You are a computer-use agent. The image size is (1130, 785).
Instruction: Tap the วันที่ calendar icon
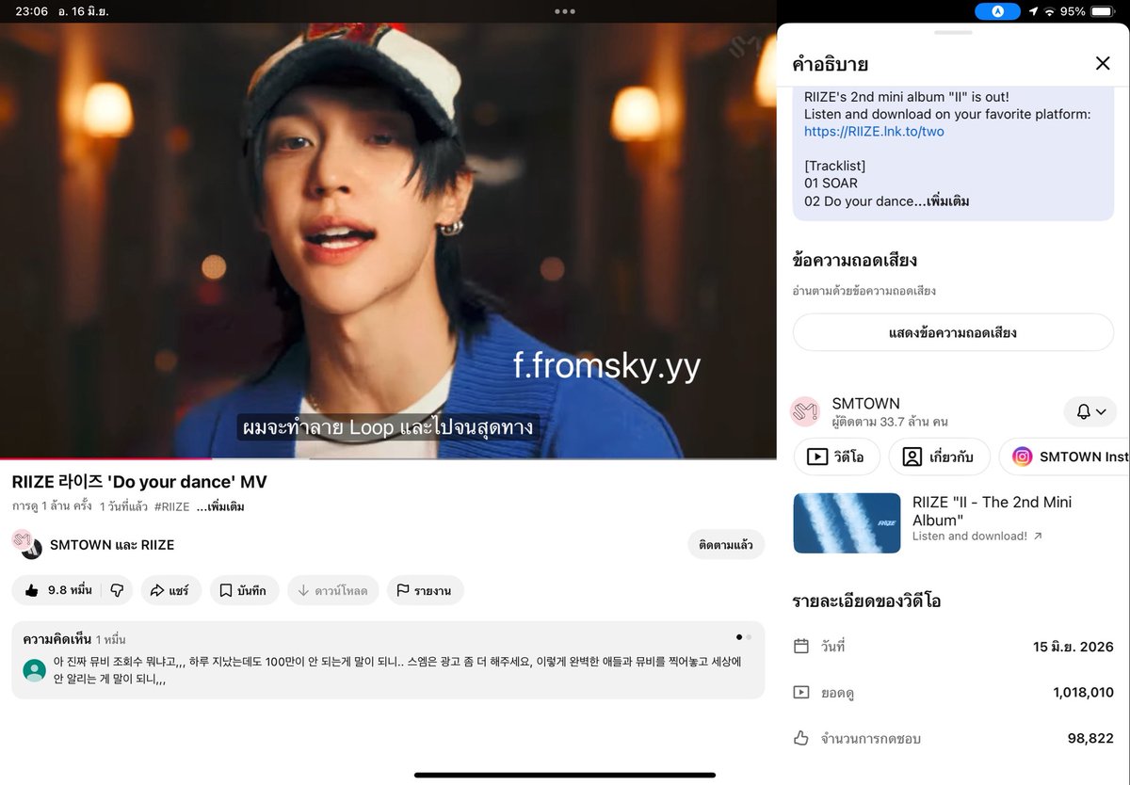click(x=801, y=647)
